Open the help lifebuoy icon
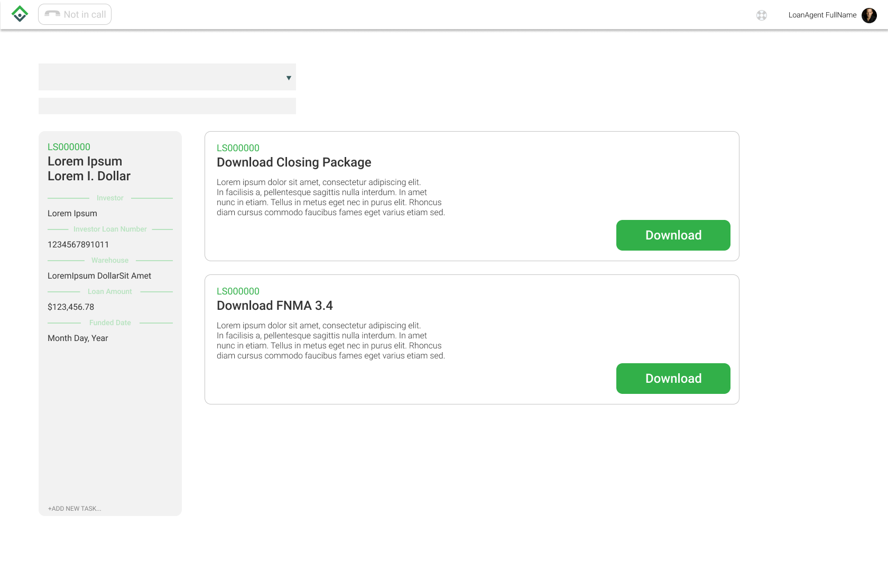 click(x=761, y=15)
